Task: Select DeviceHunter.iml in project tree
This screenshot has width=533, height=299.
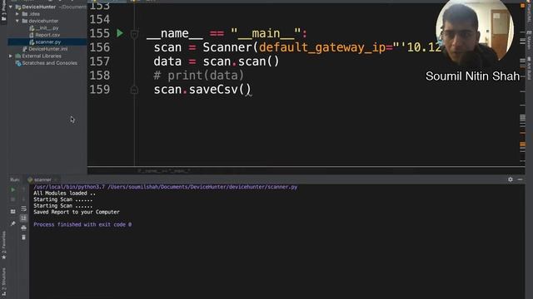Action: pos(48,49)
